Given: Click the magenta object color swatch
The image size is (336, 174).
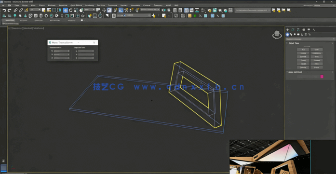Looking at the screenshot, I should 322,77.
